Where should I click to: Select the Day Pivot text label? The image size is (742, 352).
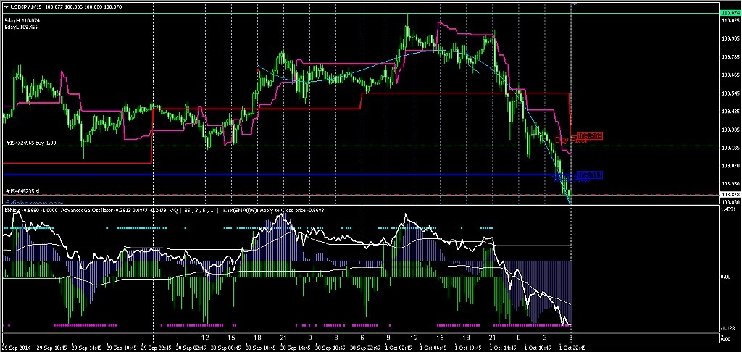click(571, 140)
